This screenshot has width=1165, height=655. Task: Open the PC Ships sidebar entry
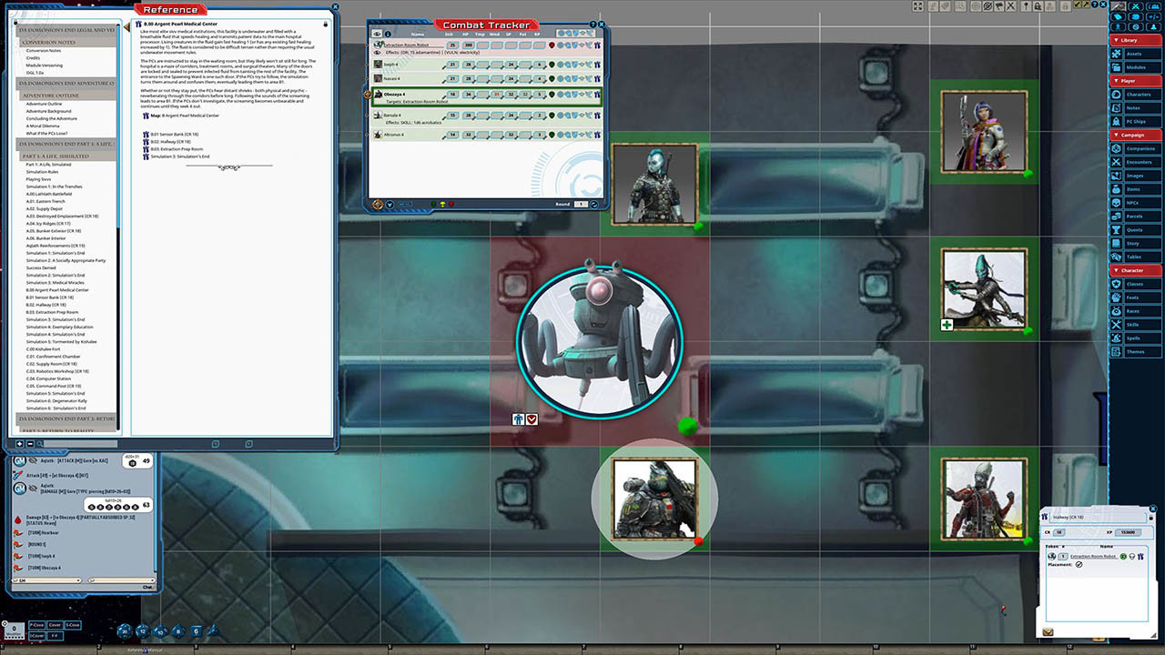(x=1135, y=121)
